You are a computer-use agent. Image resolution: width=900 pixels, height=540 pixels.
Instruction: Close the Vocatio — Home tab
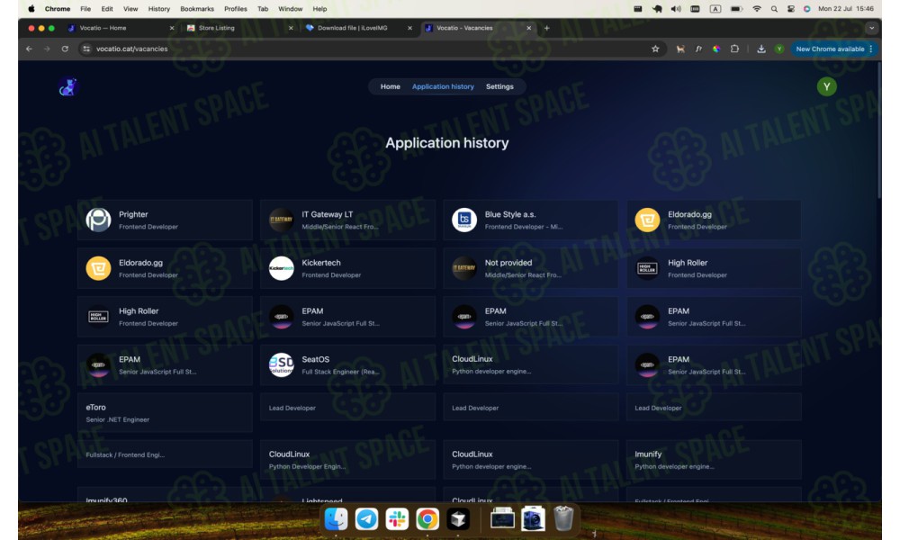point(172,28)
